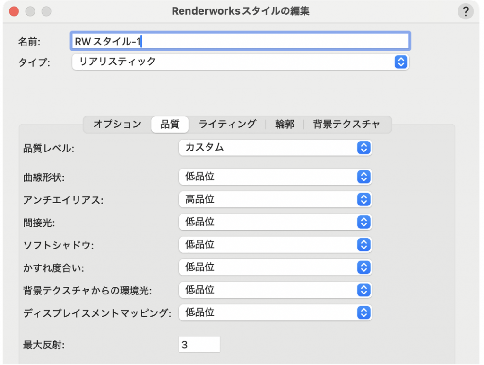Edit the 名前 field containing RWスタイル-1
The width and height of the screenshot is (484, 365).
pos(241,41)
